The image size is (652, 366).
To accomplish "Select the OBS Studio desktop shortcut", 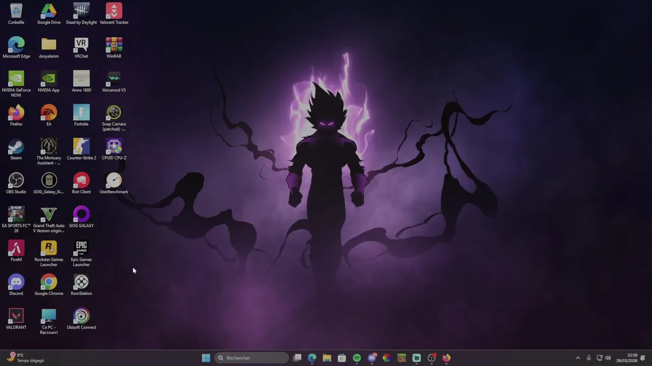I will pyautogui.click(x=16, y=183).
